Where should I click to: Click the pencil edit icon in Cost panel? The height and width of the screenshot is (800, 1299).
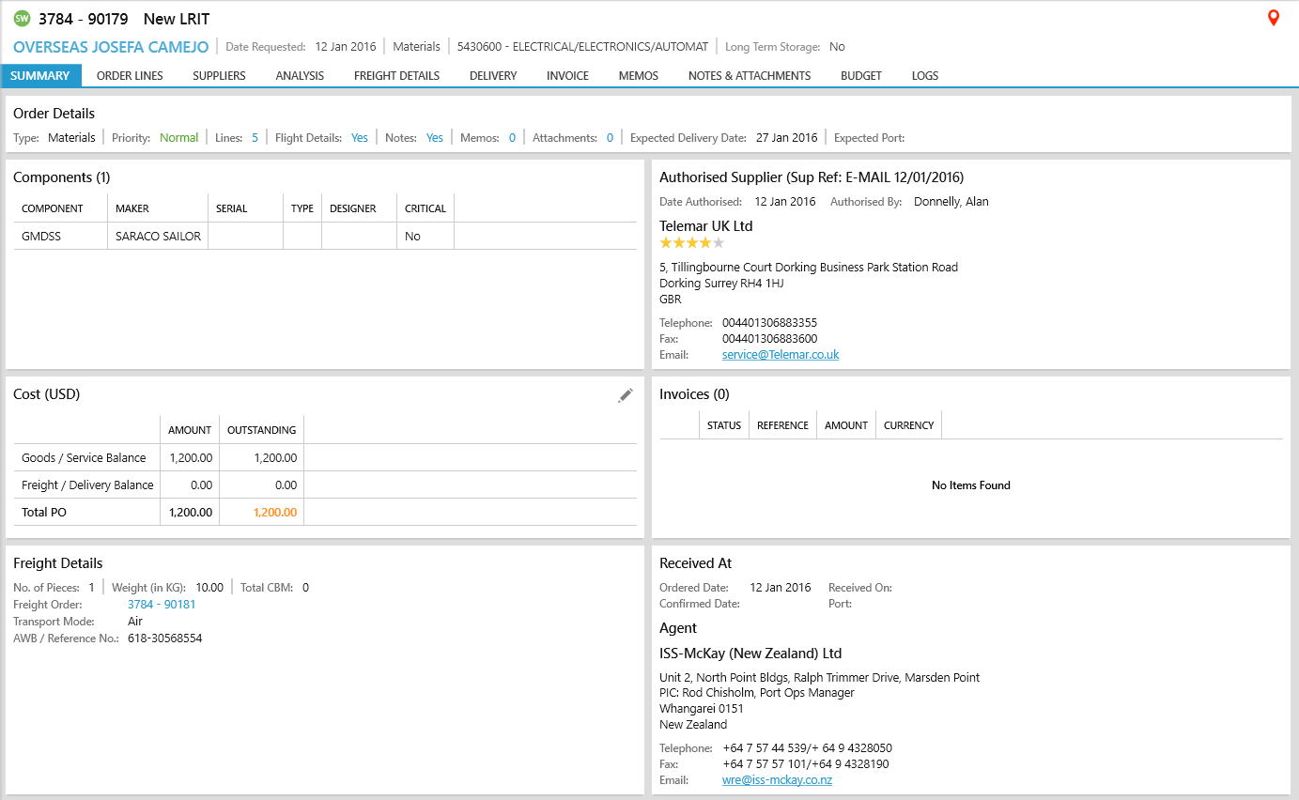(x=625, y=396)
